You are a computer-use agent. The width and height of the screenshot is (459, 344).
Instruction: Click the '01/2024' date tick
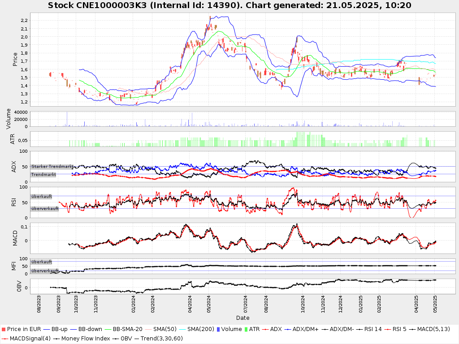133,304
